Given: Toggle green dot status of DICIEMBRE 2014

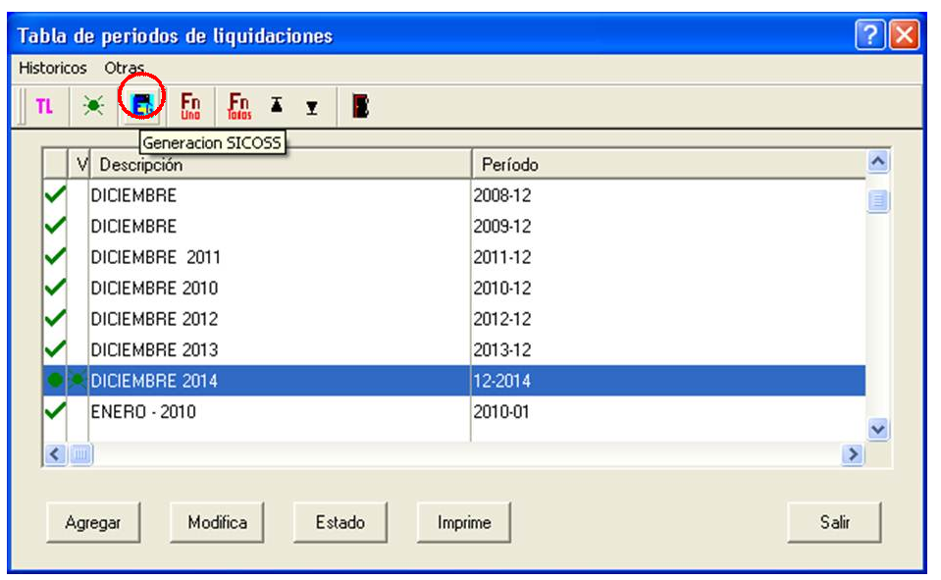Looking at the screenshot, I should (x=55, y=380).
